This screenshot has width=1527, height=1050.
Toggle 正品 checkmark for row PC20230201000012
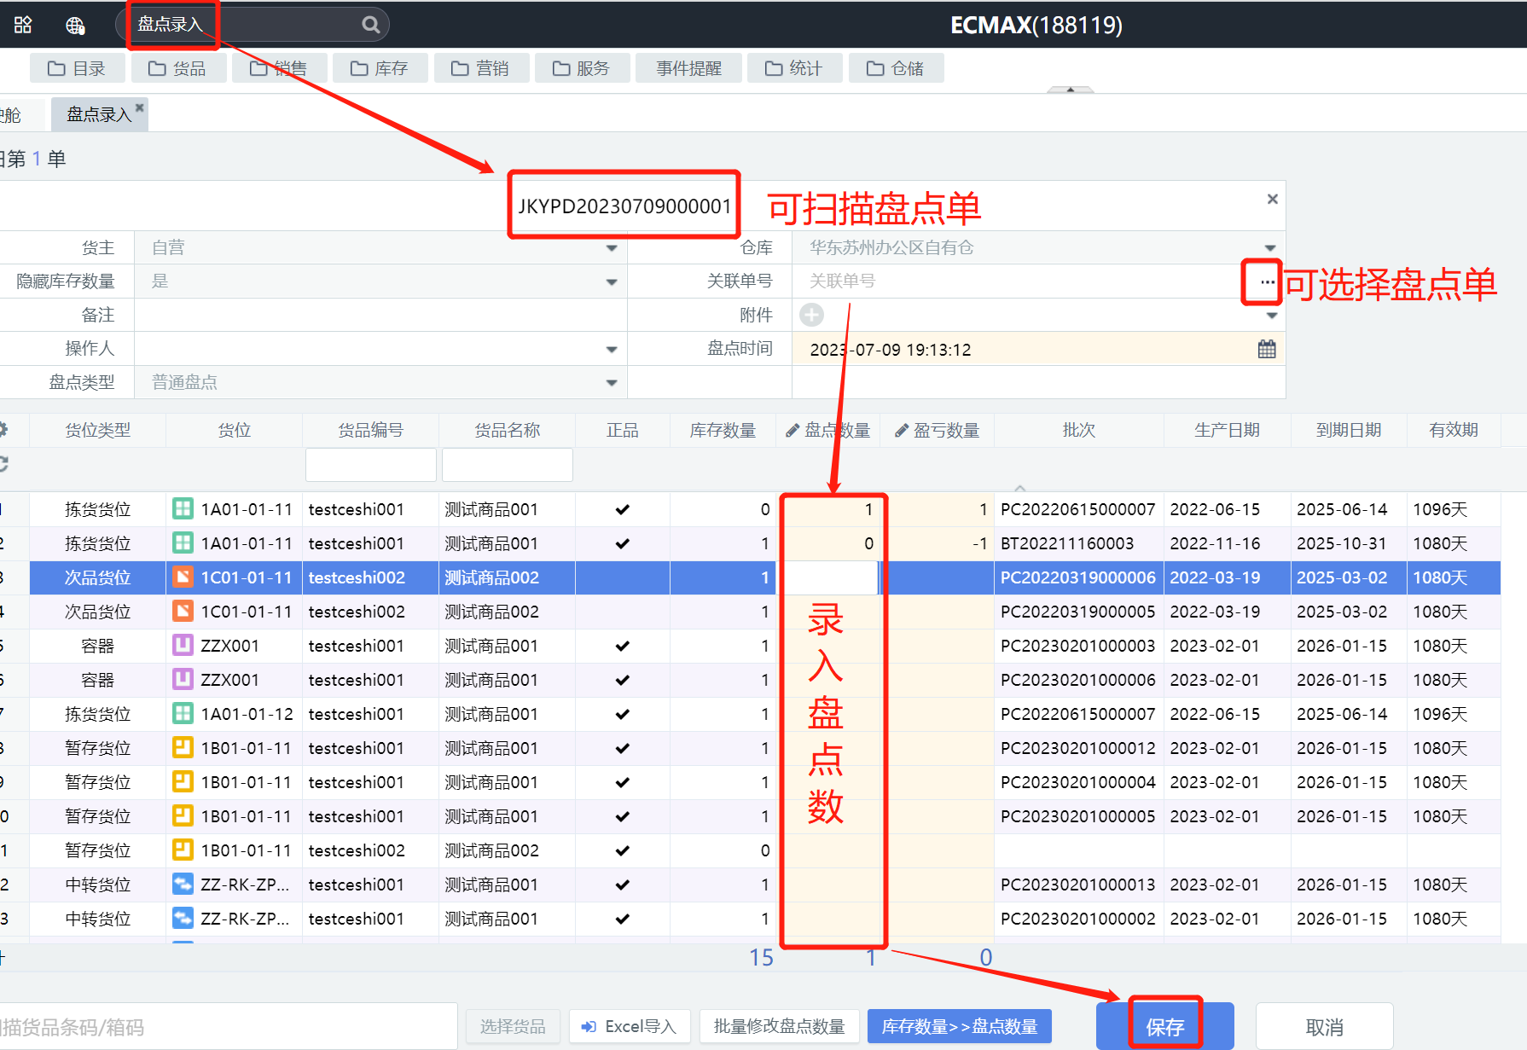pyautogui.click(x=623, y=748)
